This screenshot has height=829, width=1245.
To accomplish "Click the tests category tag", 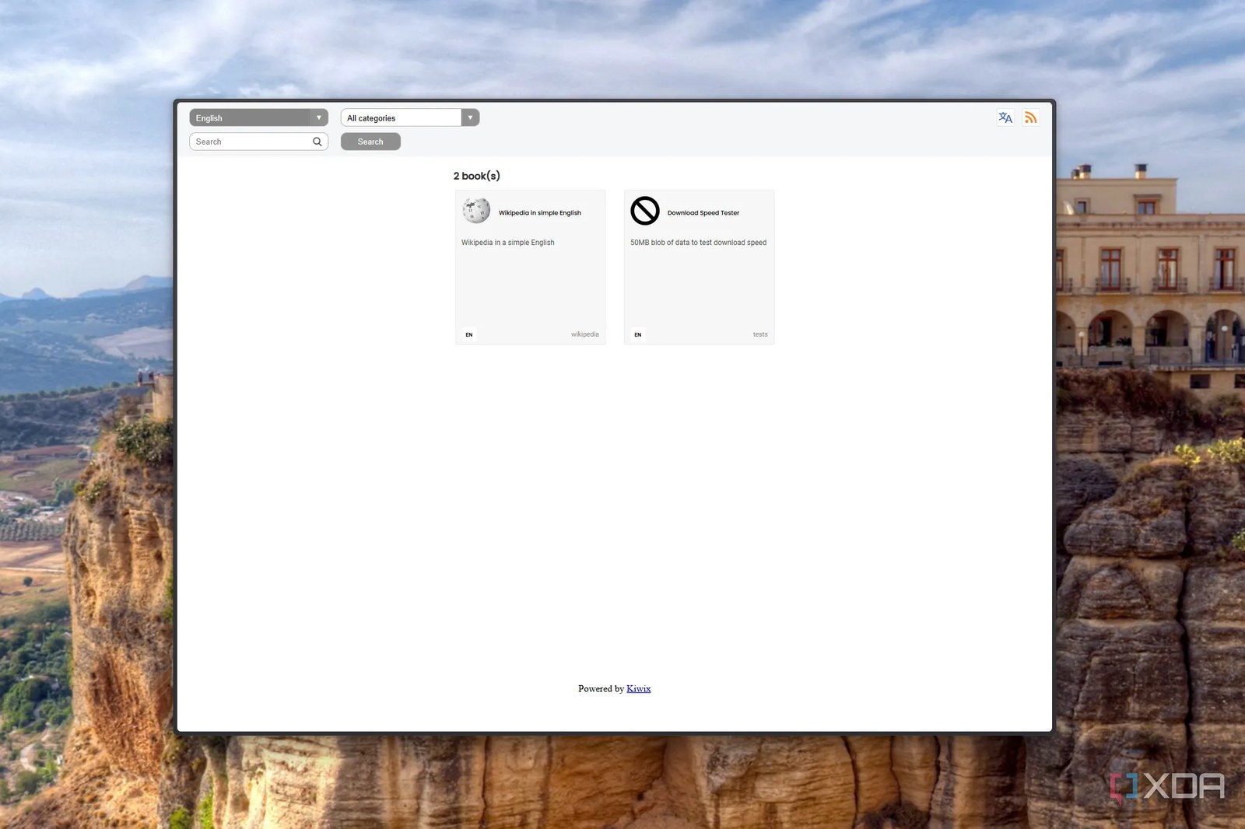I will tap(760, 334).
